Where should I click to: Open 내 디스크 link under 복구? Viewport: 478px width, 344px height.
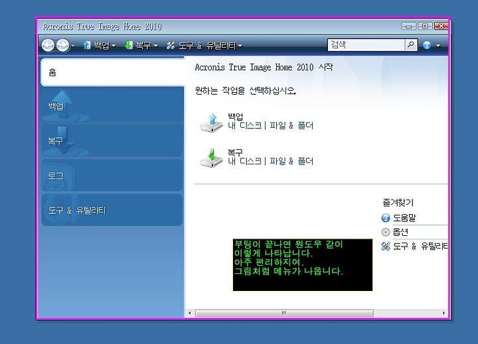244,161
